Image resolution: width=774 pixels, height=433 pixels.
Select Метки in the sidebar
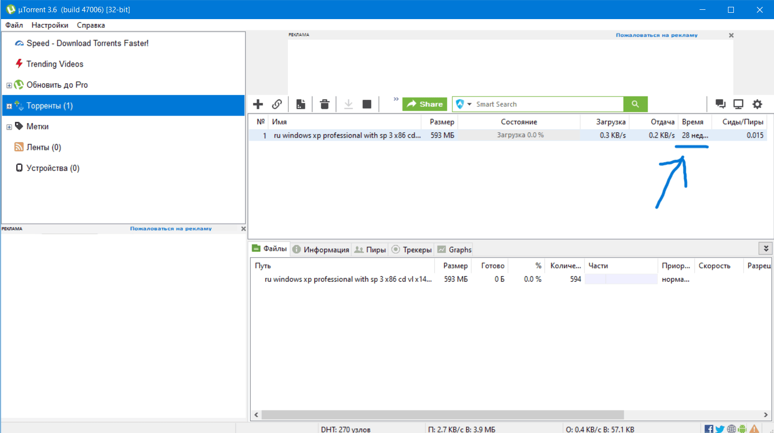pyautogui.click(x=38, y=126)
